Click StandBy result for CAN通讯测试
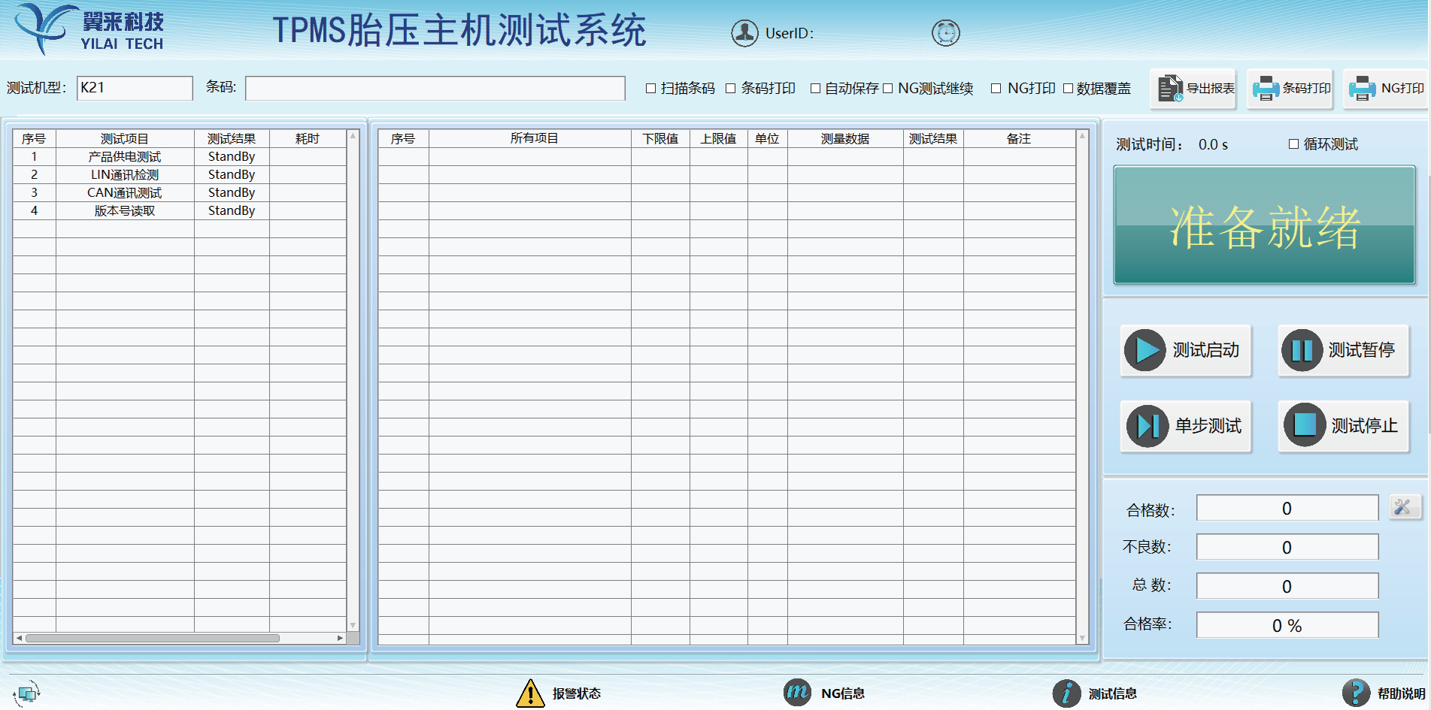Screen dimensions: 1431x710 point(232,192)
